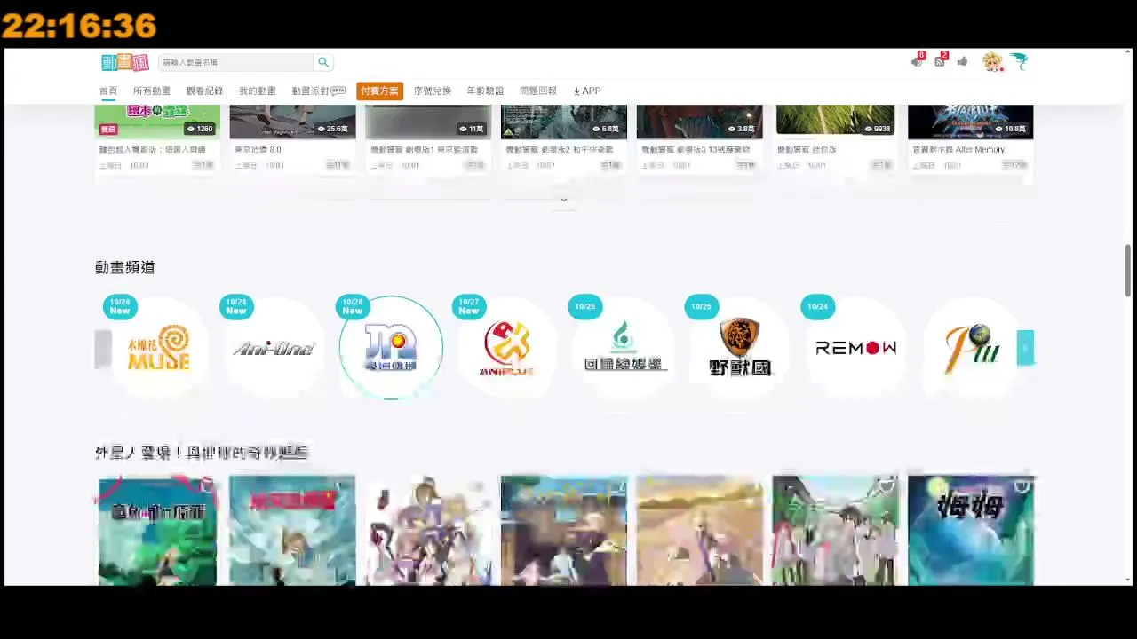Open the 曼迪傳播 channel icon
The height and width of the screenshot is (639, 1137).
[x=391, y=348]
